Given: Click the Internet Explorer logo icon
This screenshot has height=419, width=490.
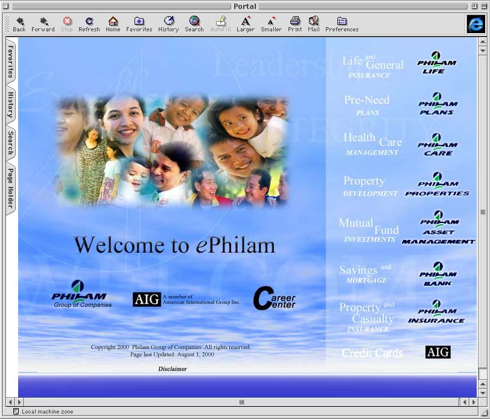Looking at the screenshot, I should coord(476,24).
